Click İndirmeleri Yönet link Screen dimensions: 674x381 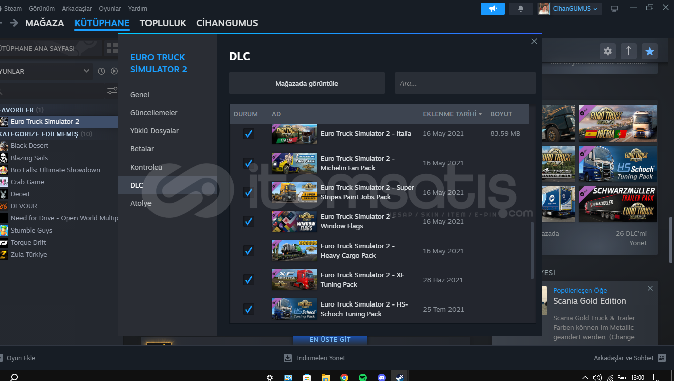coord(321,358)
